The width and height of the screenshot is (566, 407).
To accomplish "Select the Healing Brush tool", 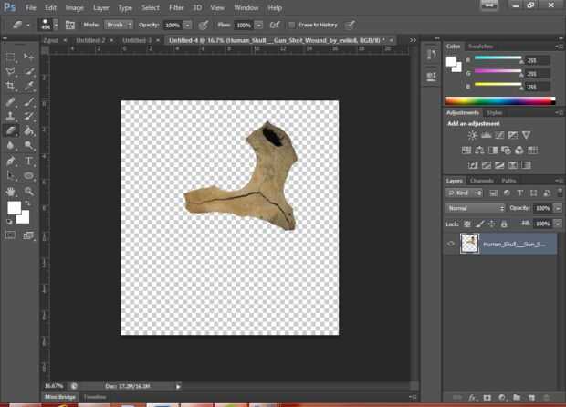I will [x=10, y=102].
